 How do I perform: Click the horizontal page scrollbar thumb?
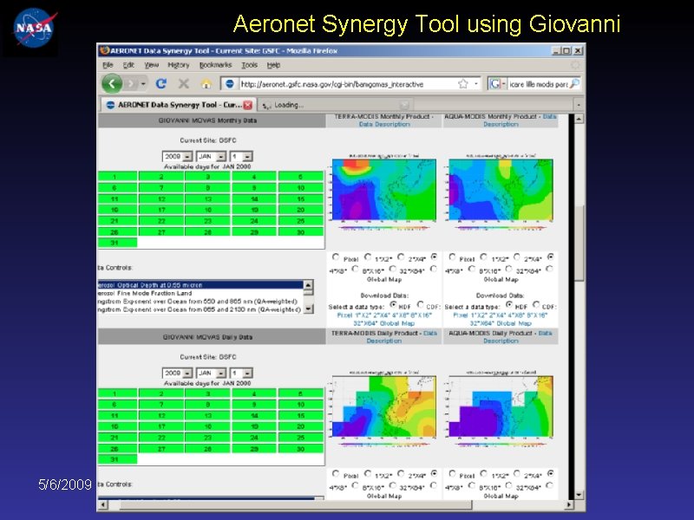[x=296, y=504]
